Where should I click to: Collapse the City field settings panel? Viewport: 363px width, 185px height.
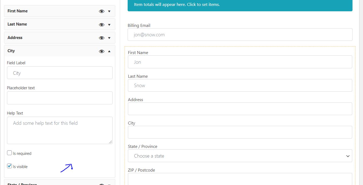[109, 51]
